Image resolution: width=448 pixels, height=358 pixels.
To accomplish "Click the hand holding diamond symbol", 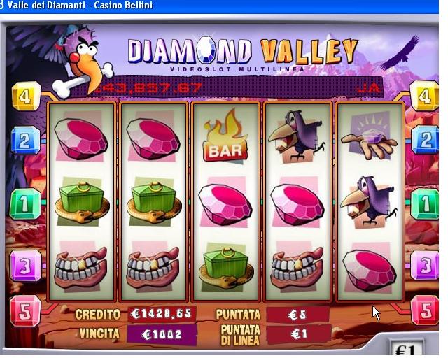I will (369, 137).
